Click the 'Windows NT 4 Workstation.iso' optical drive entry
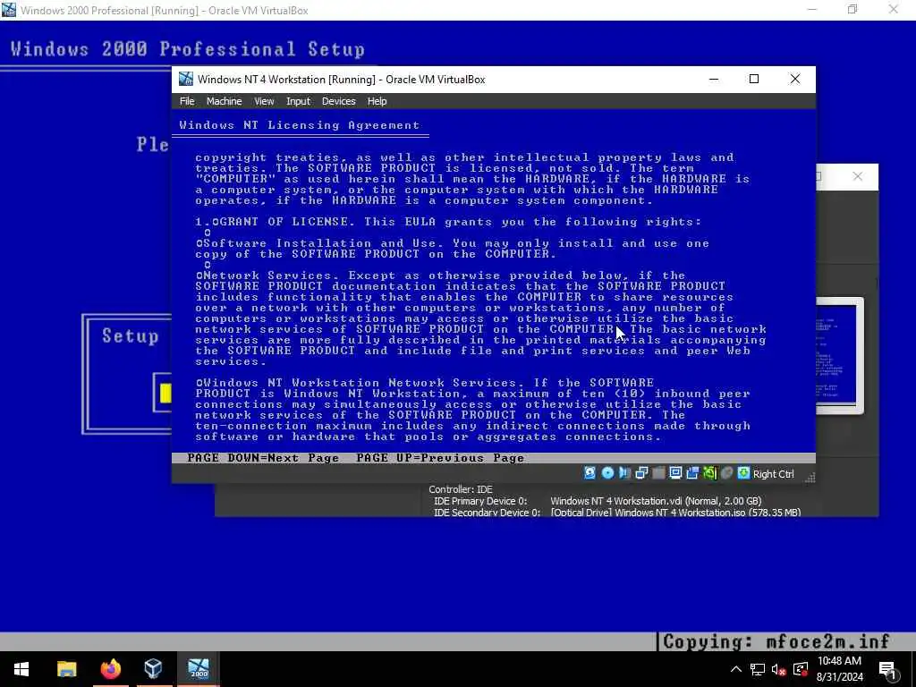This screenshot has height=687, width=916. tap(675, 513)
